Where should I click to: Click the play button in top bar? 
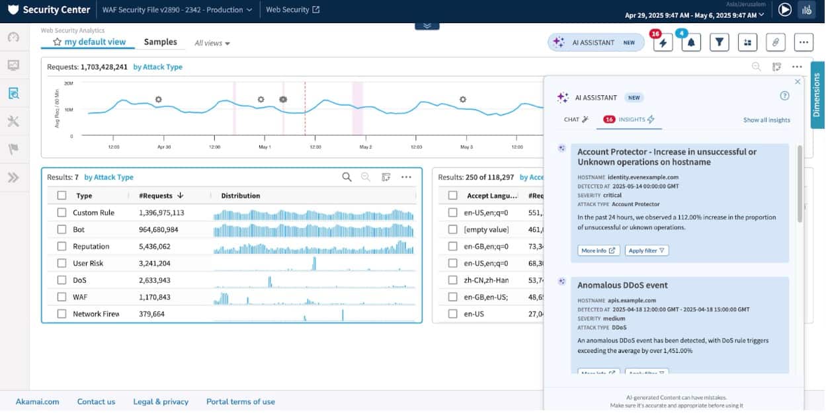point(784,10)
